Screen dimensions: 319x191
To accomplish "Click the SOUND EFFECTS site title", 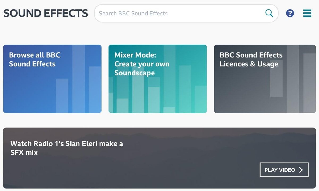I will click(45, 13).
